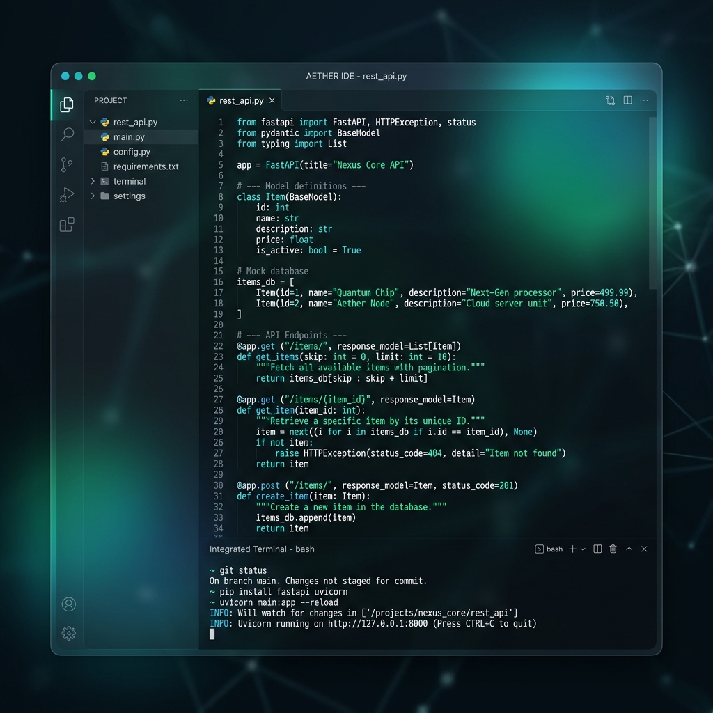Click the 'price: float' field line
This screenshot has width=713, height=713.
click(284, 240)
